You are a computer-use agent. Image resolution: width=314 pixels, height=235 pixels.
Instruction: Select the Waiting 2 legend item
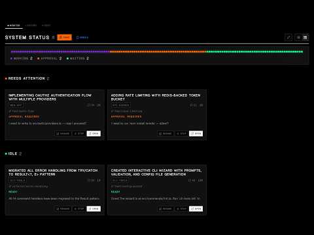78,58
